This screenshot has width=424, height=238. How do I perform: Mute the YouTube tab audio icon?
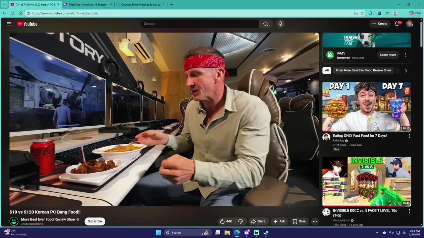(17, 5)
